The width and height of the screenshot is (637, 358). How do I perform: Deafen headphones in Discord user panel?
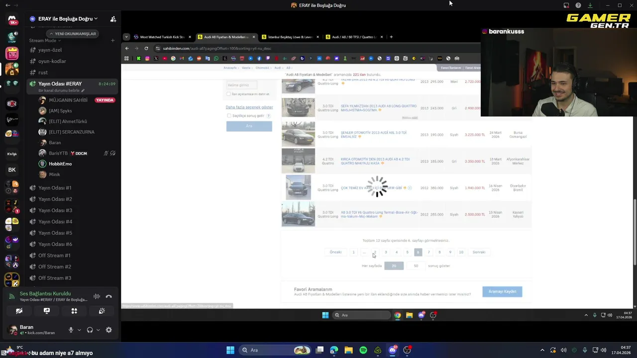(90, 330)
